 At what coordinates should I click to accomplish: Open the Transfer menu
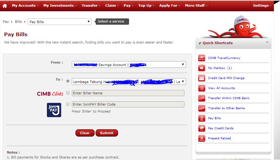[91, 5]
